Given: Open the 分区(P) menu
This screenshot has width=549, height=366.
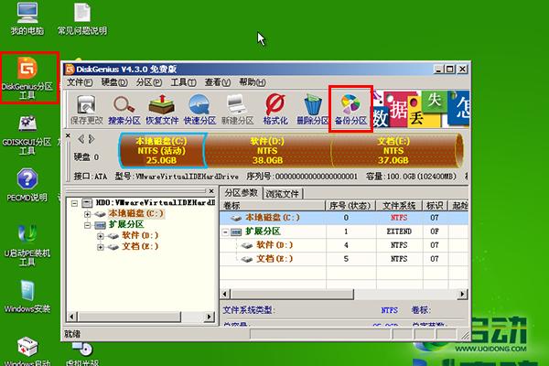Looking at the screenshot, I should [149, 82].
